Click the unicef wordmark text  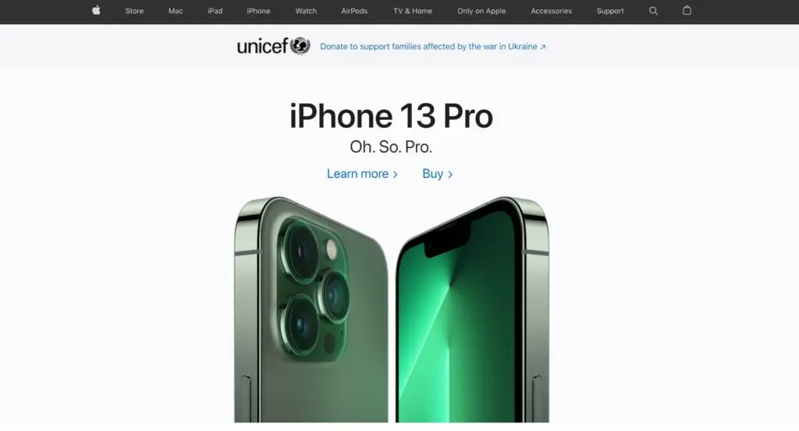[262, 46]
